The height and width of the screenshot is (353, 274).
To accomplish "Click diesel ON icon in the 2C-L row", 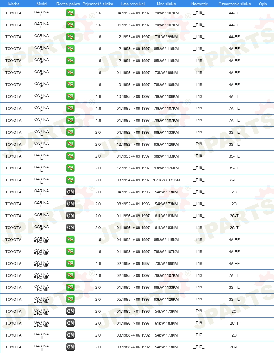I will tap(70, 347).
